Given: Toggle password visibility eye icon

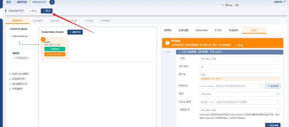Looking at the screenshot, I should pyautogui.click(x=278, y=94).
